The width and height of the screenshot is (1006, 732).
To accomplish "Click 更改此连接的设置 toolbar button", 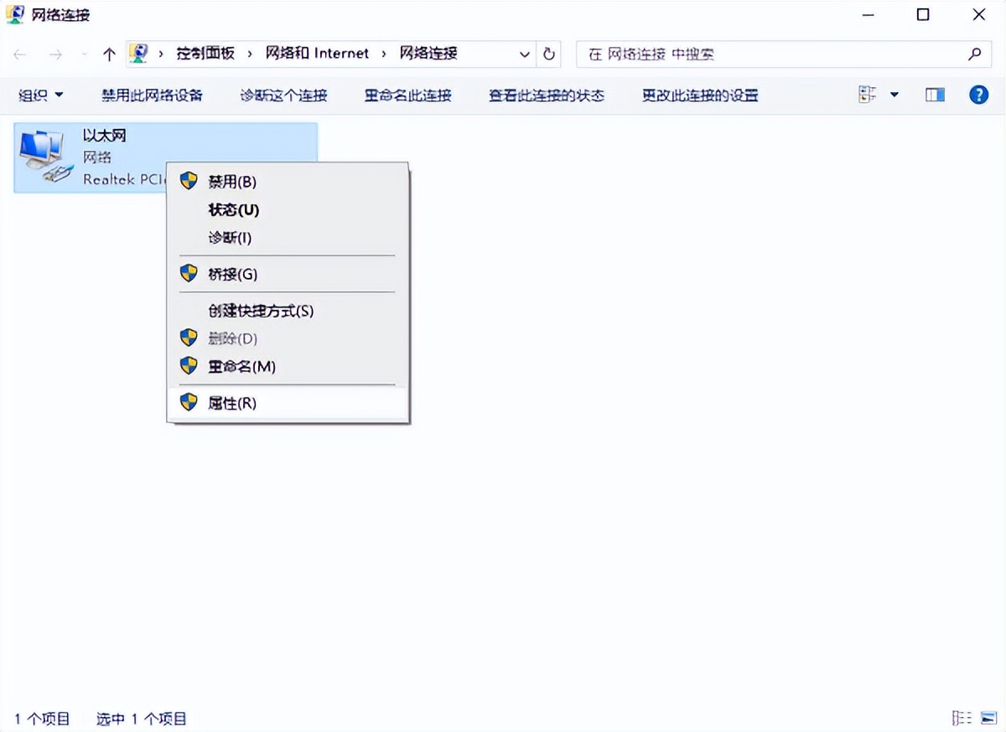I will tap(700, 95).
